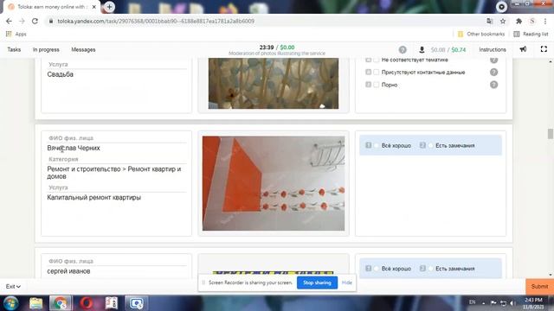
Task: Hide the screen sharing notice
Action: click(x=347, y=282)
